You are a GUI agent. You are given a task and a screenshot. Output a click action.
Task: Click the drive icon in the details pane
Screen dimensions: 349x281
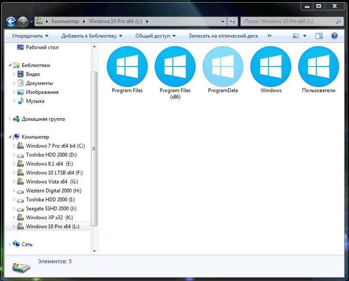pos(21,267)
